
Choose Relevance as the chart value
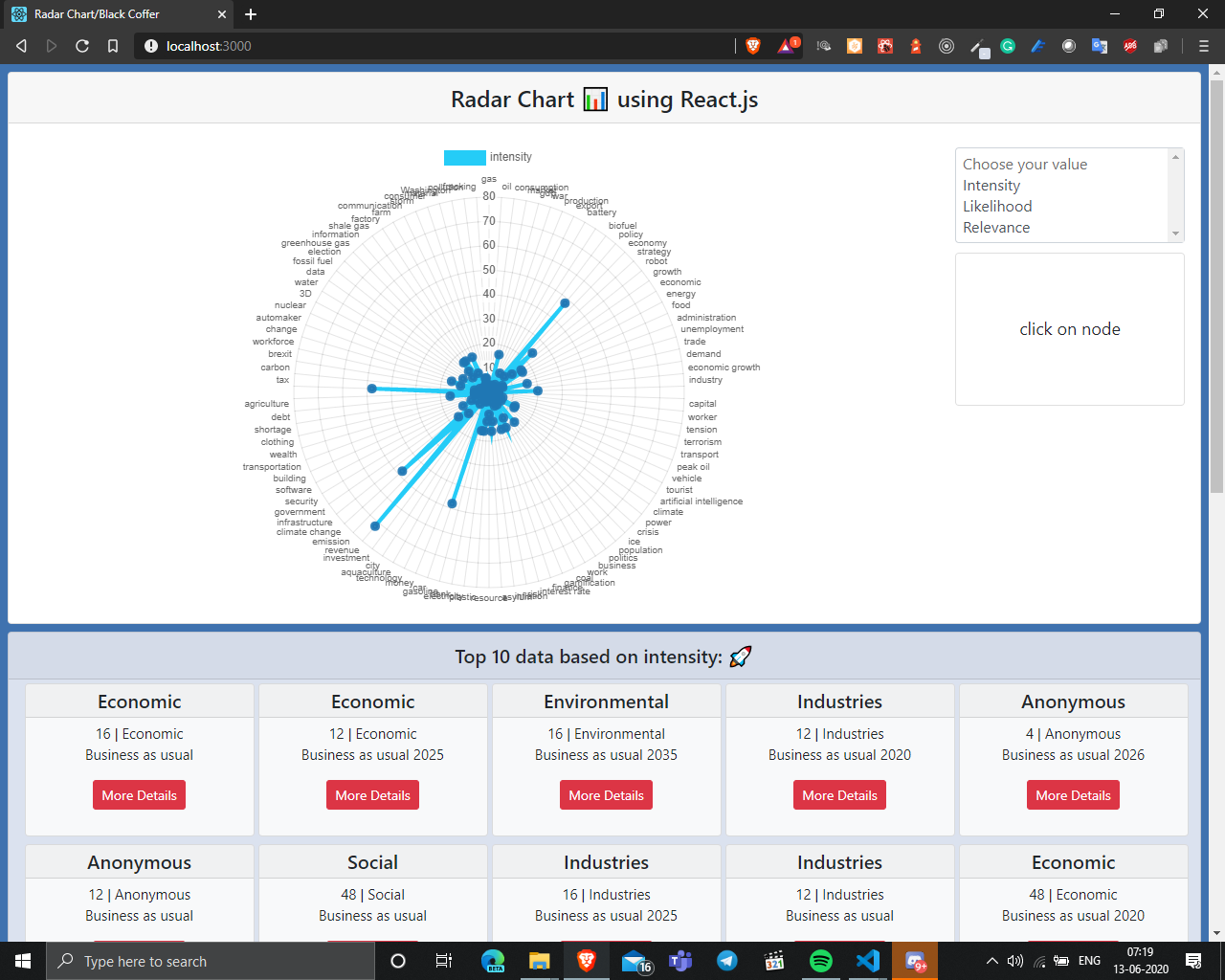click(994, 227)
